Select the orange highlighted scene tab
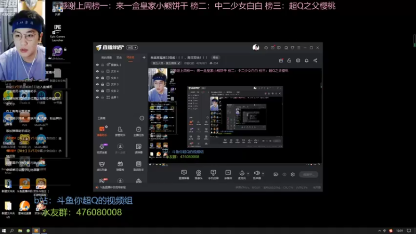Image resolution: width=416 pixels, height=234 pixels. click(131, 58)
